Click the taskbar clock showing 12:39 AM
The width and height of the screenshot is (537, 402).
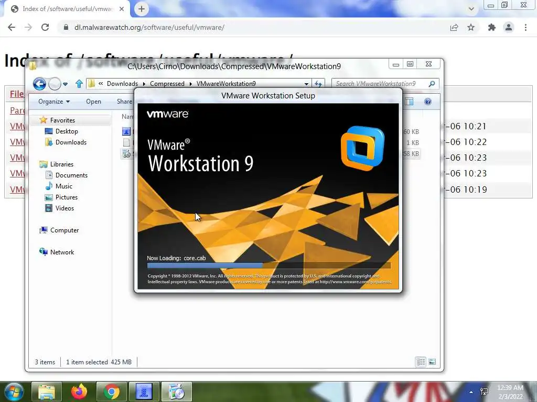[x=510, y=392]
